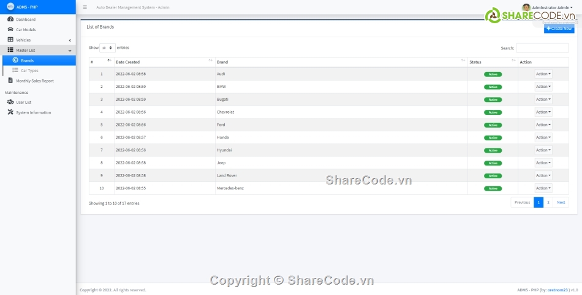Go to the Next page

561,202
